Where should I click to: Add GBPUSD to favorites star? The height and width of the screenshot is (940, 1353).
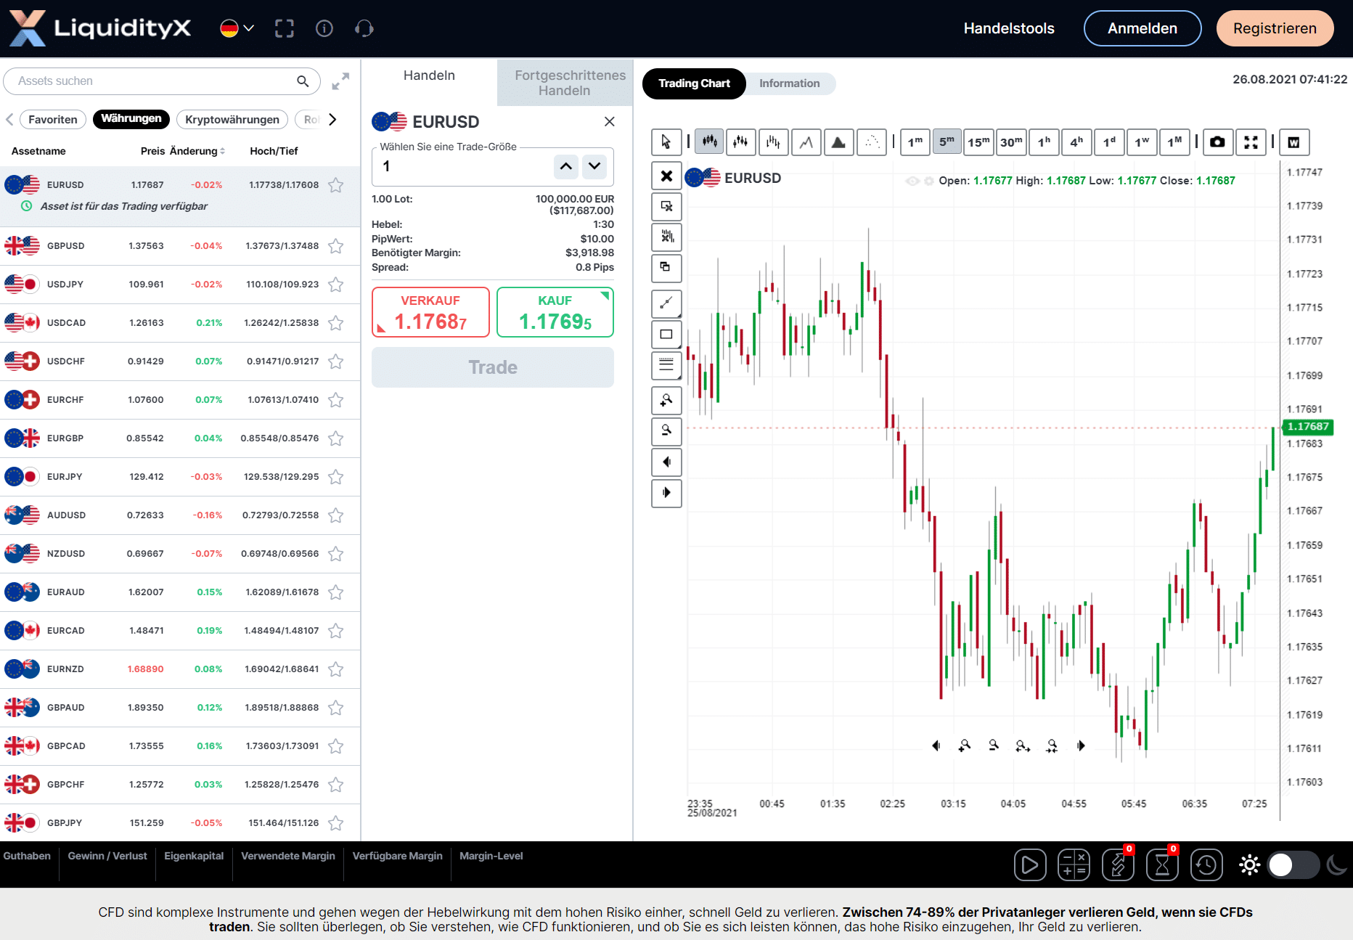click(x=335, y=246)
